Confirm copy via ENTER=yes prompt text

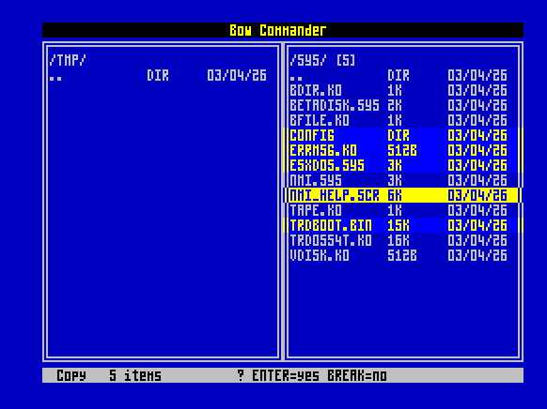click(x=286, y=375)
